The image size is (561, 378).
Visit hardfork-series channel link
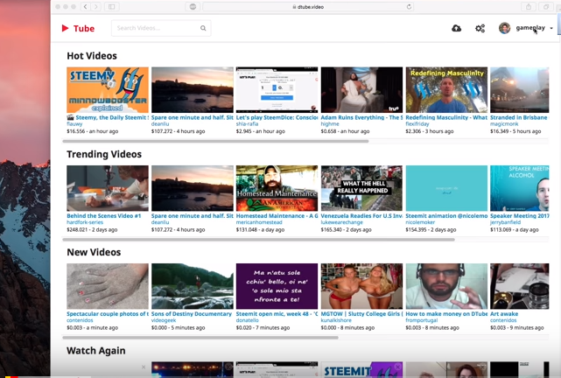(85, 222)
